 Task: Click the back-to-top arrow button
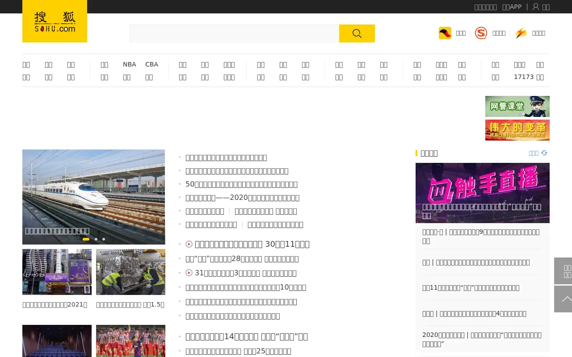coord(563,299)
